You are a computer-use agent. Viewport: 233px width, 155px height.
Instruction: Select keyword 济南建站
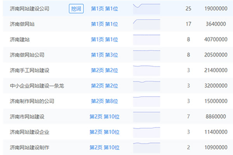tap(20, 40)
